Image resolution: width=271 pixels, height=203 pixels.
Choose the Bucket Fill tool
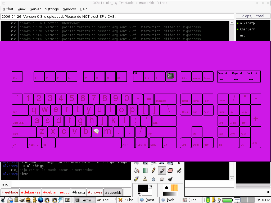pos(136,171)
